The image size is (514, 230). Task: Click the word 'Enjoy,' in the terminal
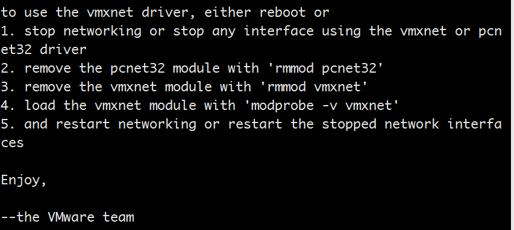pyautogui.click(x=24, y=180)
